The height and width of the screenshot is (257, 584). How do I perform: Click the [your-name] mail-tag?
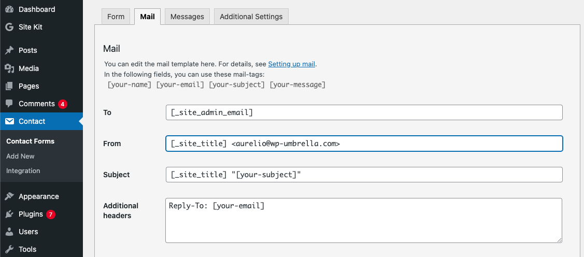[x=130, y=84]
